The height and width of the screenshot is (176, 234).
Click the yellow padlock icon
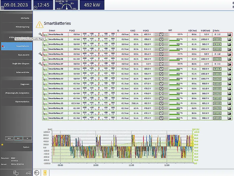point(2,144)
